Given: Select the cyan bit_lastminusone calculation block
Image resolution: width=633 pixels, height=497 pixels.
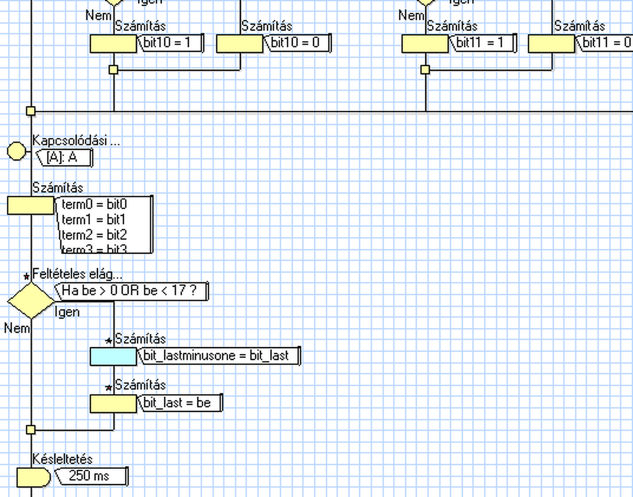Looking at the screenshot, I should (x=113, y=357).
